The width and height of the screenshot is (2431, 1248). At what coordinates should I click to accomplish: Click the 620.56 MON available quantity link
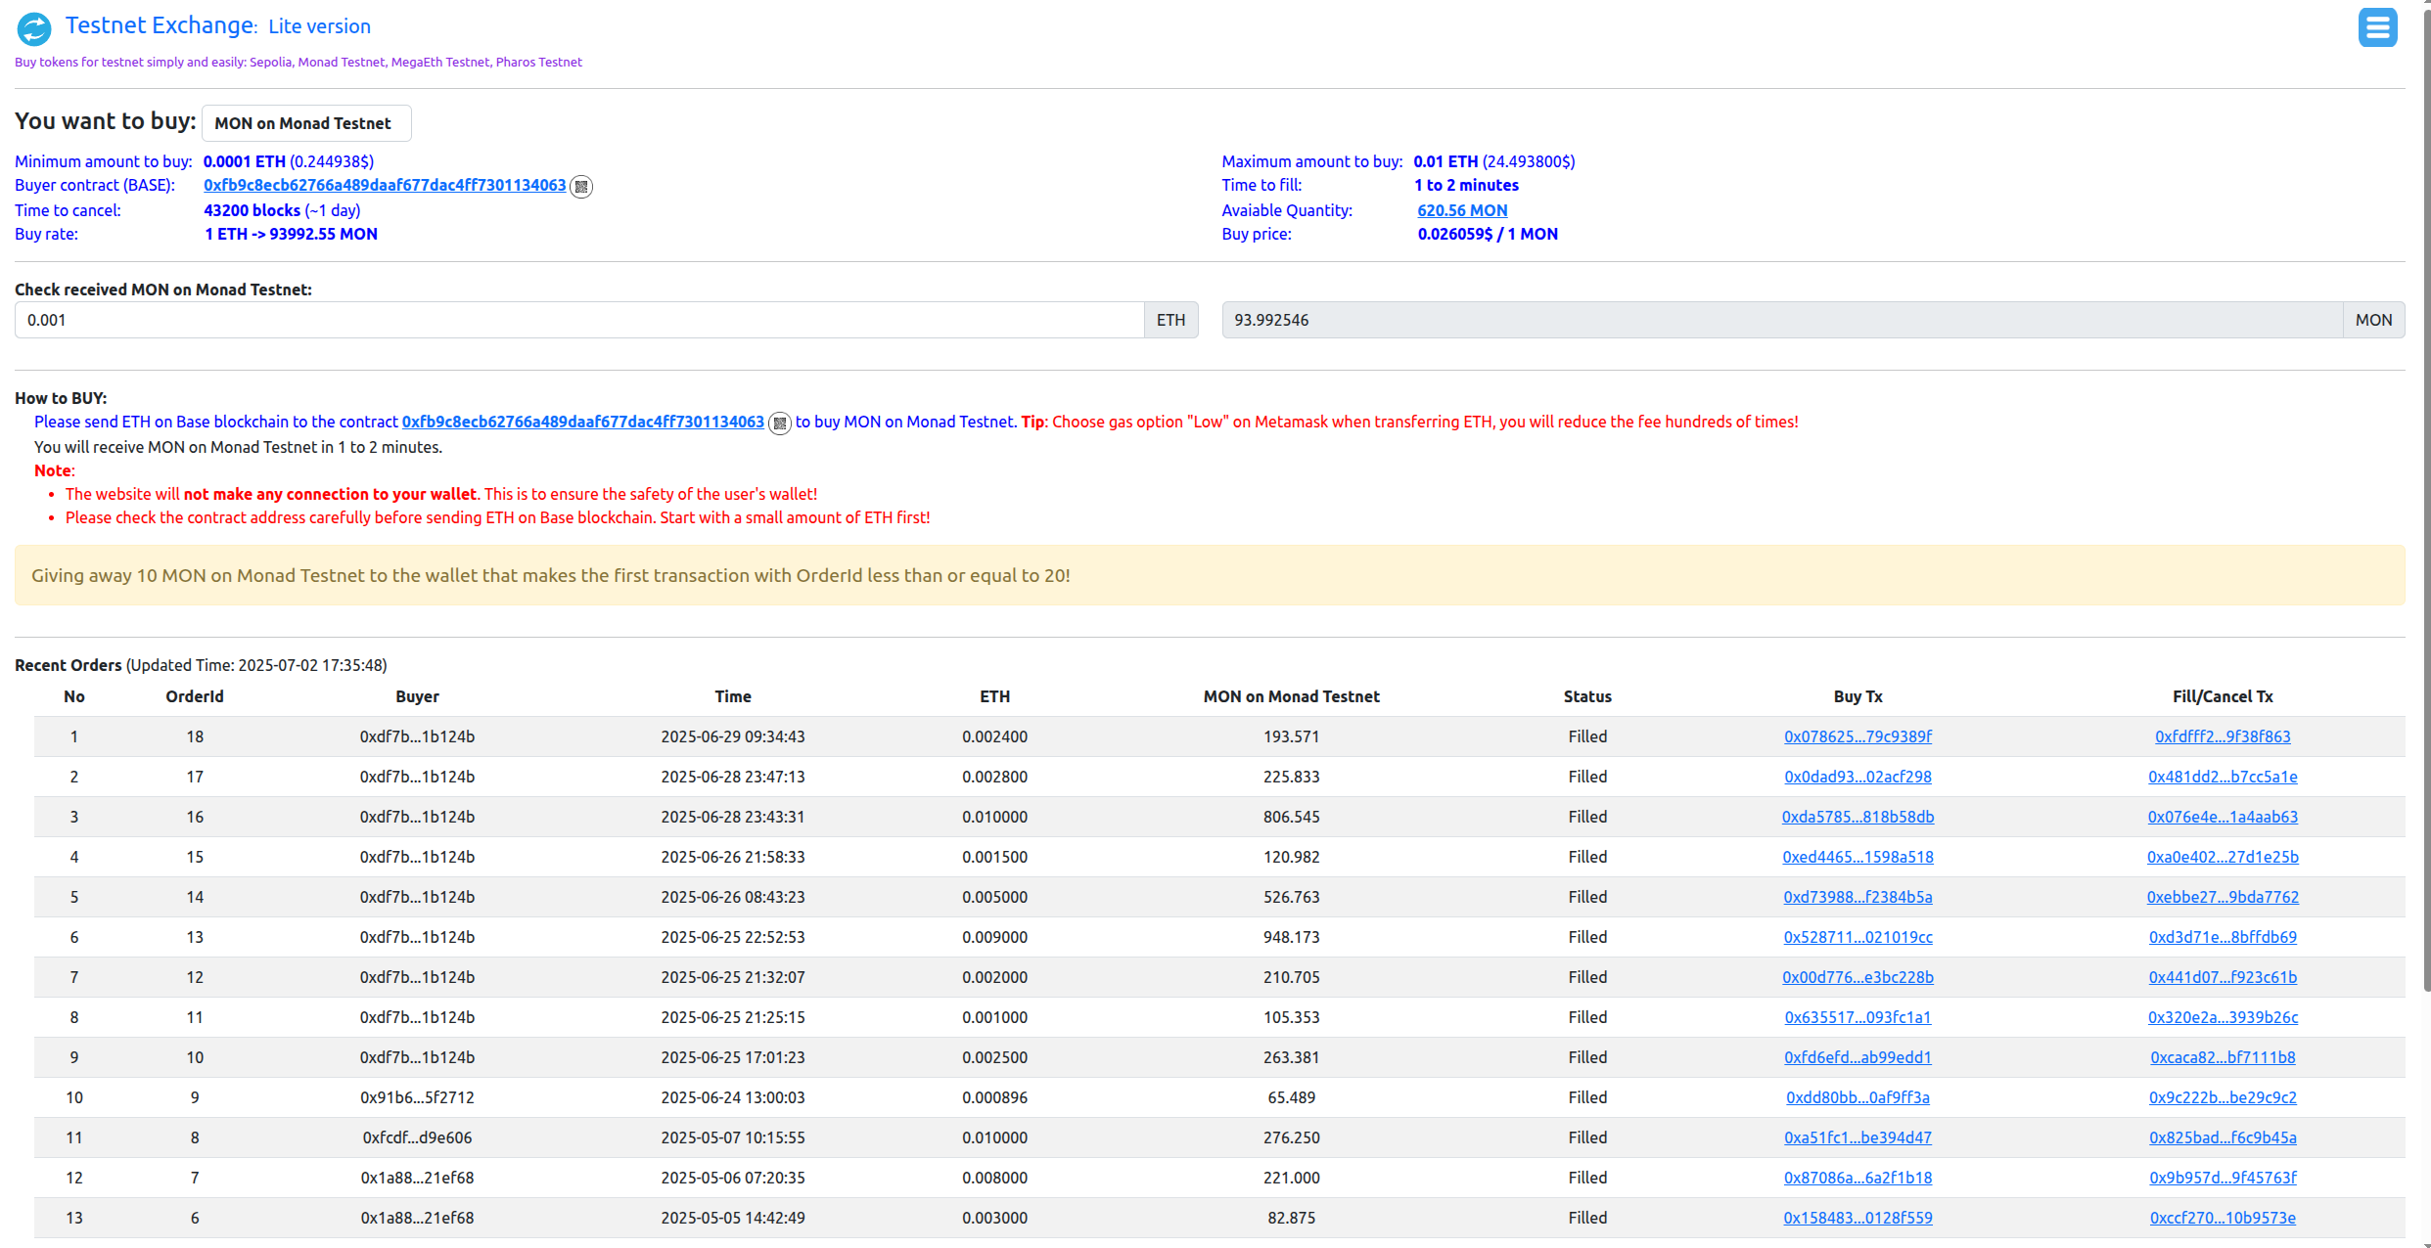pos(1462,210)
